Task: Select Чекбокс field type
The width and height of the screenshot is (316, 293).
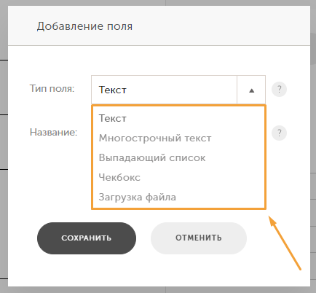Action: coord(178,177)
